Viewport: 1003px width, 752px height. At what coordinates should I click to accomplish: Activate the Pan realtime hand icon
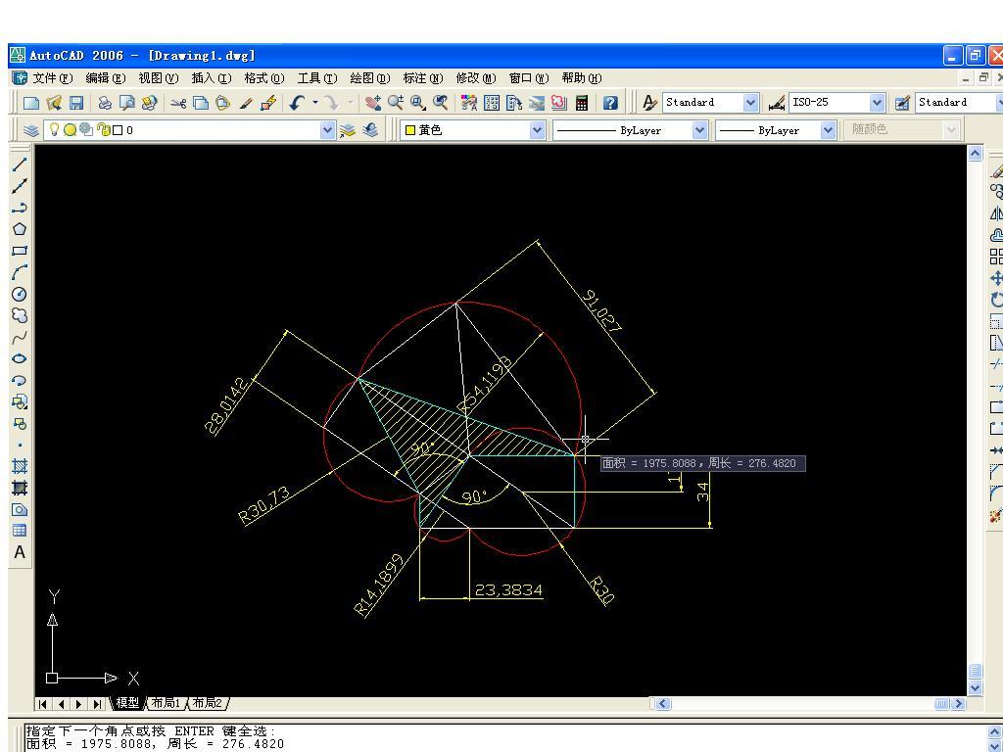(x=373, y=103)
